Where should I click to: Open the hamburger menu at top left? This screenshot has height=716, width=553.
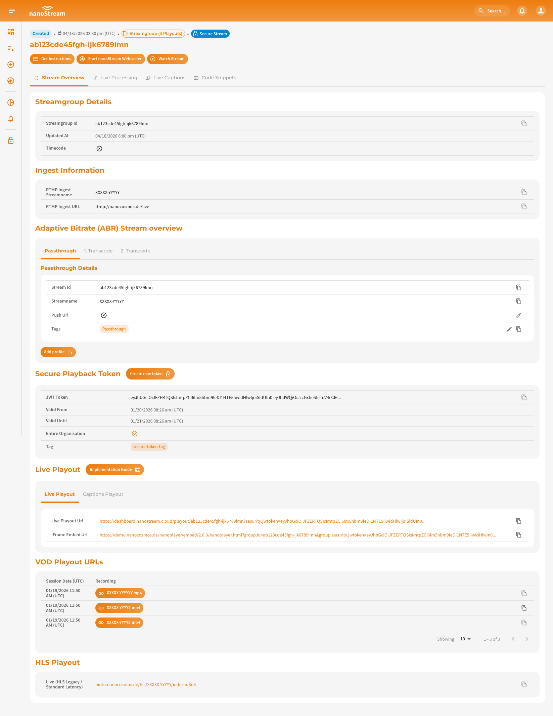tap(12, 10)
